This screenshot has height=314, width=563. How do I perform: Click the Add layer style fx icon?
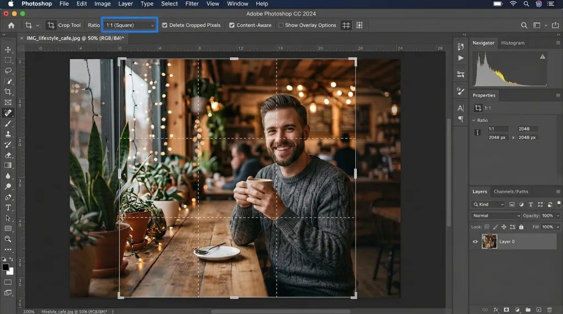[x=496, y=310]
